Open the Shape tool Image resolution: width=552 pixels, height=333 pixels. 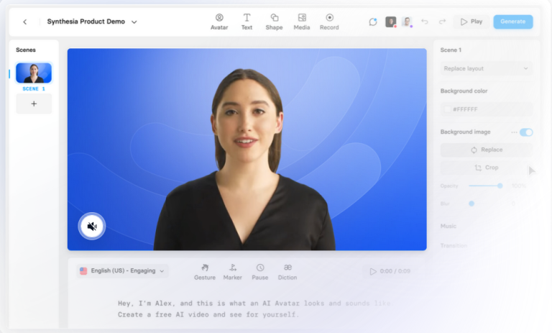(x=274, y=22)
